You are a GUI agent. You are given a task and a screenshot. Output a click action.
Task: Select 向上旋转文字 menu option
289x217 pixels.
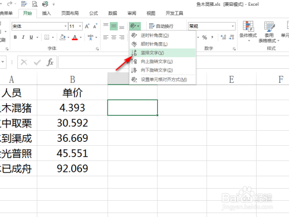tap(162, 61)
